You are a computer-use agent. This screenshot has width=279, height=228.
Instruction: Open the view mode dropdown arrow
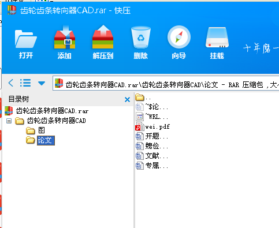[42, 83]
